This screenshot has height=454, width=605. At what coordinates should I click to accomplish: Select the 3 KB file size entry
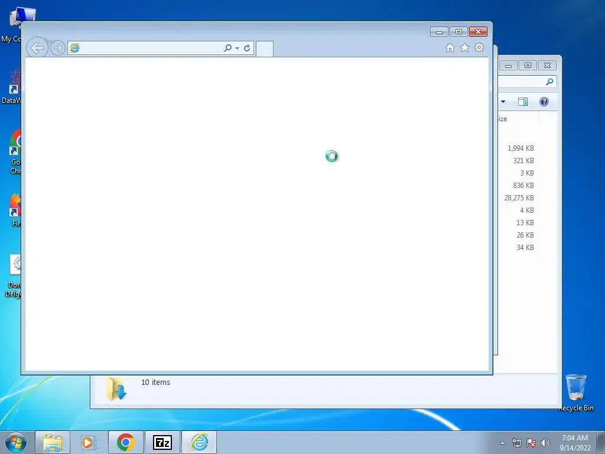tap(526, 173)
